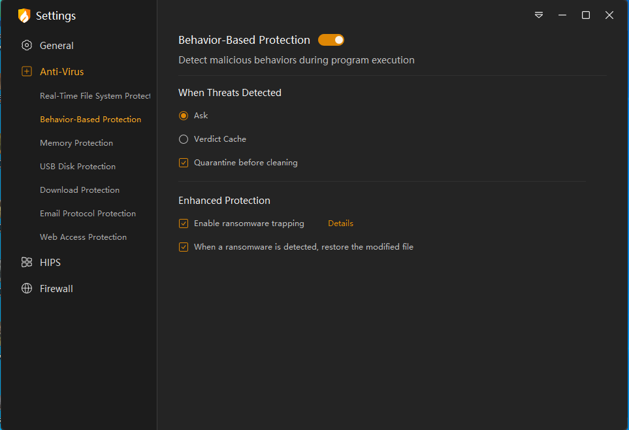Minimize the Settings window
Screen dimensions: 629x430
pos(562,15)
